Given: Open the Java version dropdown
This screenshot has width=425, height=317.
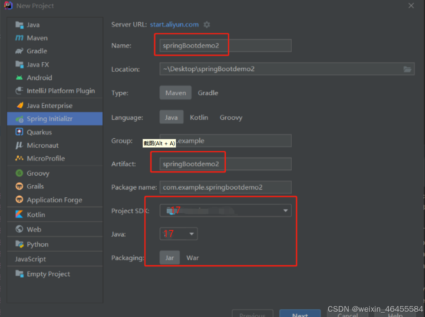Looking at the screenshot, I should pos(190,234).
